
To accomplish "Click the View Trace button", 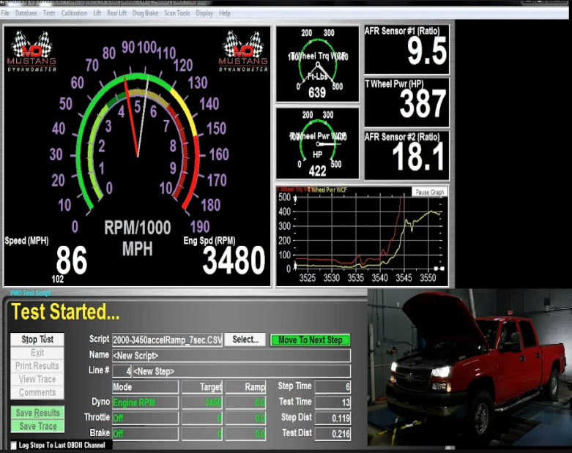I will [x=37, y=379].
